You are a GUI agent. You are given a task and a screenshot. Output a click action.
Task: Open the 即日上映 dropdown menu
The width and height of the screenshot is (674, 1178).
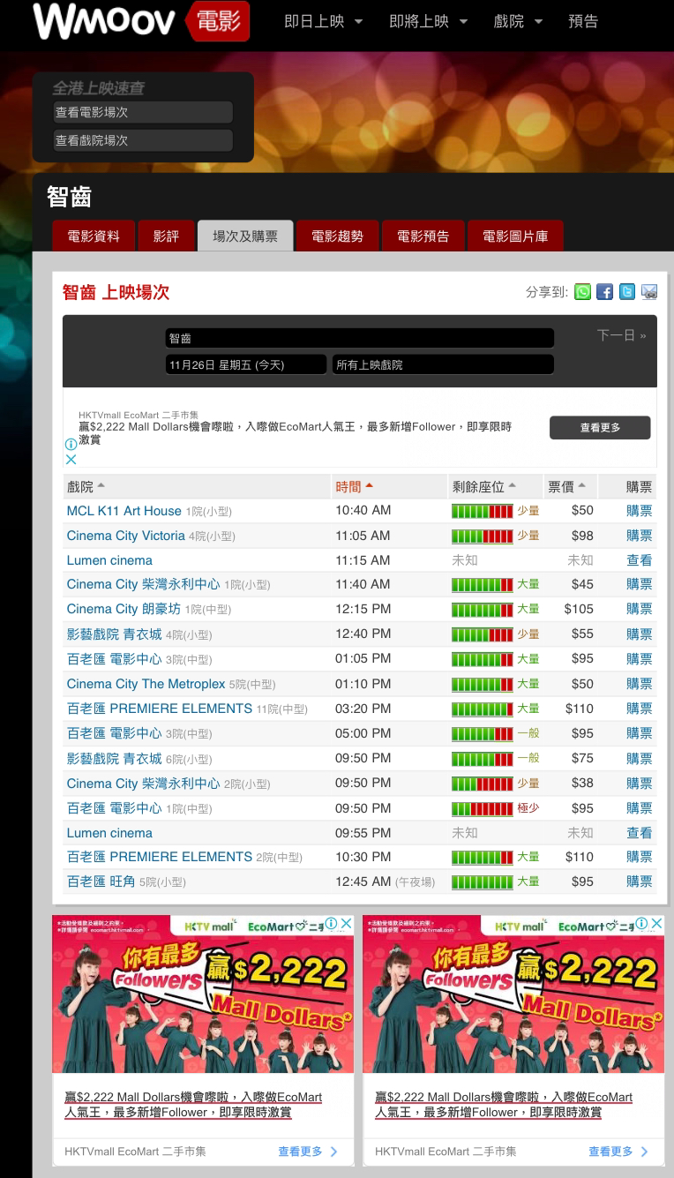pyautogui.click(x=323, y=21)
